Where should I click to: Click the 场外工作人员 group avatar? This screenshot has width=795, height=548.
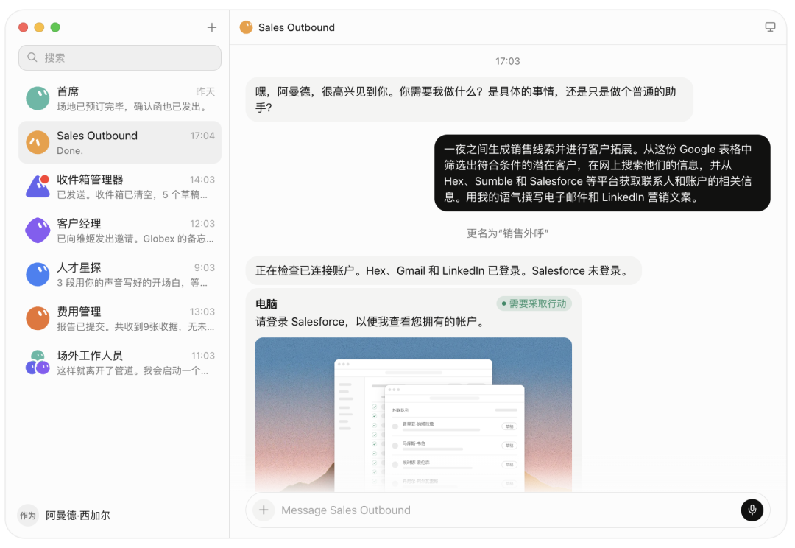pyautogui.click(x=38, y=362)
